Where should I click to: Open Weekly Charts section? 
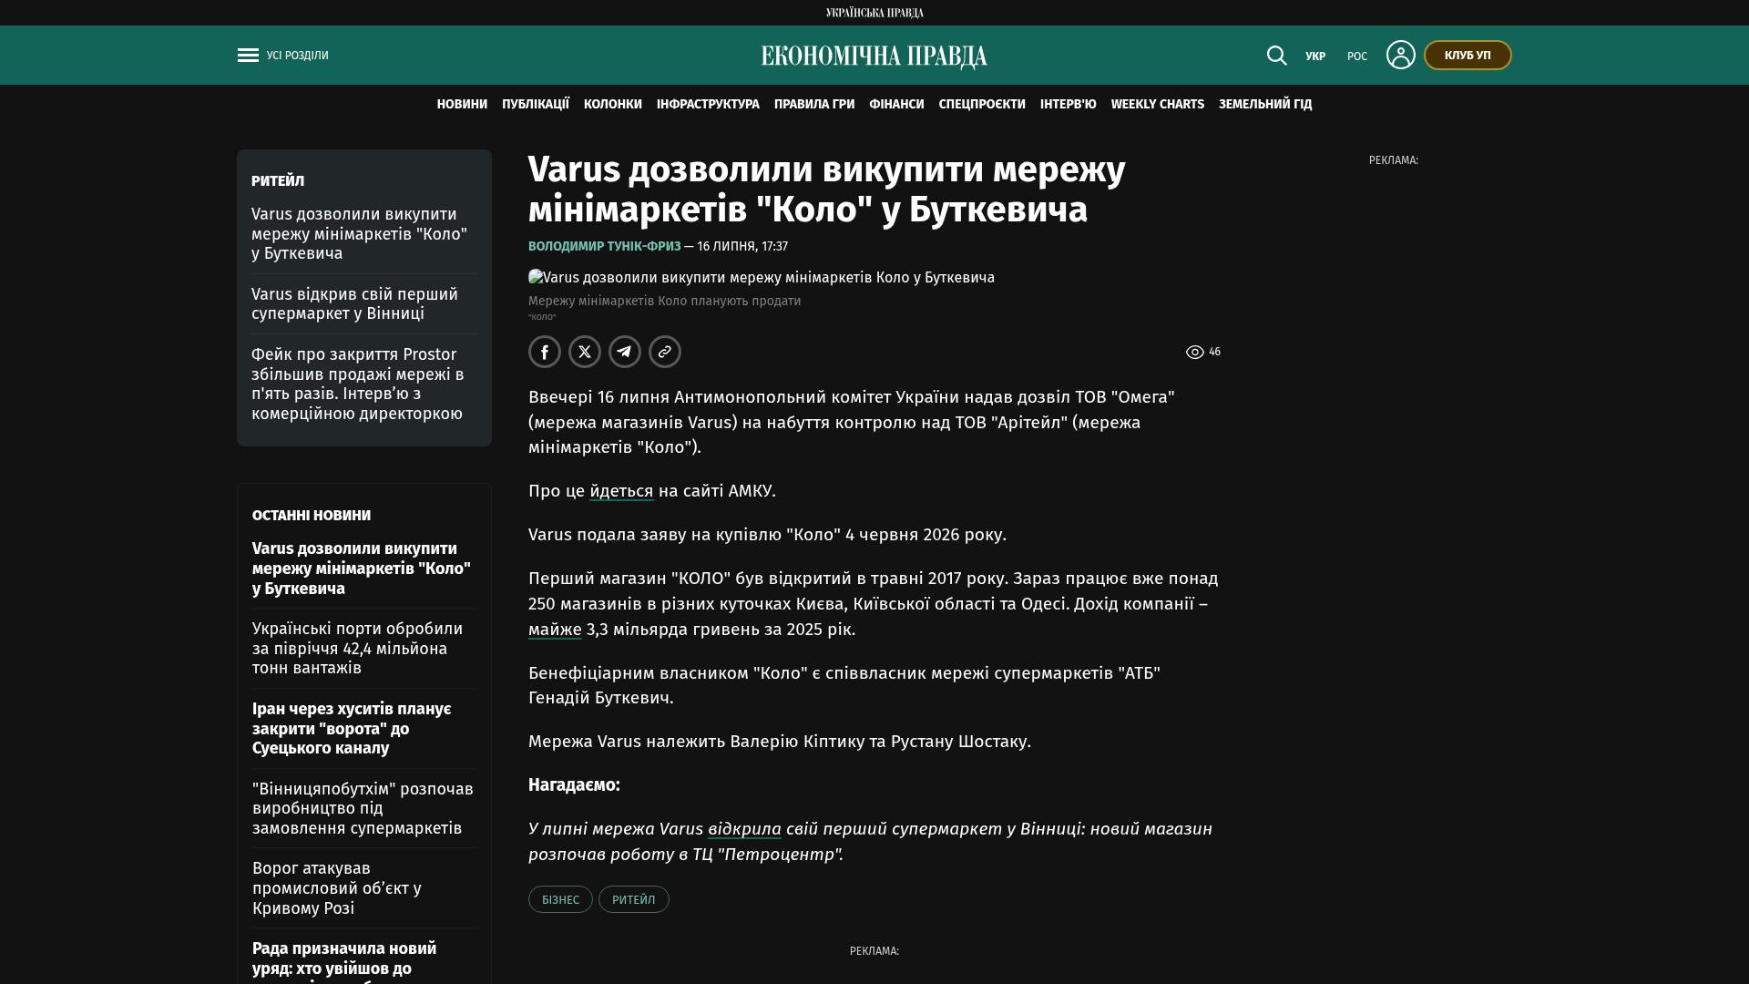pos(1158,105)
